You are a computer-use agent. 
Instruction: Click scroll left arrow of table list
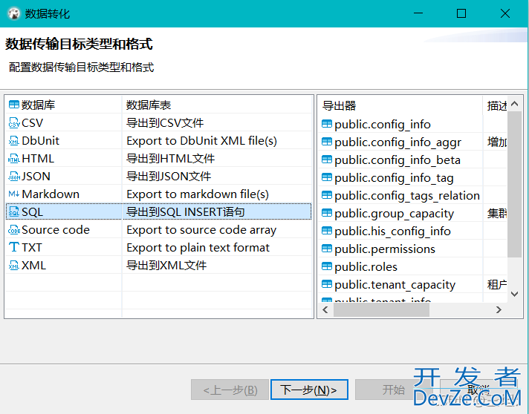pos(325,309)
